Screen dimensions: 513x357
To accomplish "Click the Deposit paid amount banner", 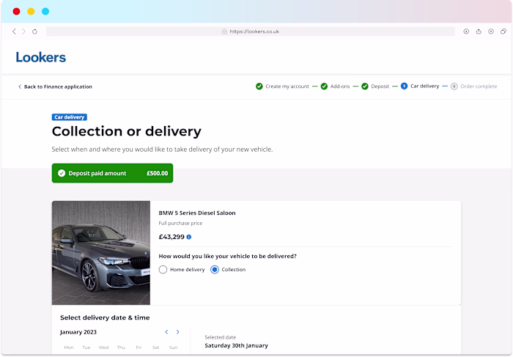I will pyautogui.click(x=112, y=173).
